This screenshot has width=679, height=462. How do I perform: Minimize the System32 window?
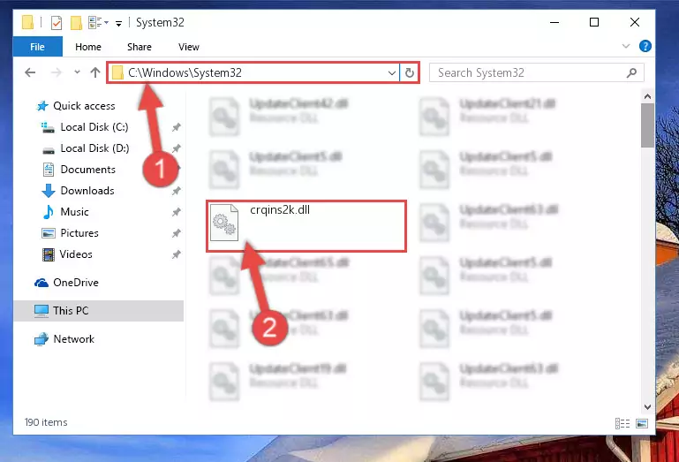tap(555, 22)
